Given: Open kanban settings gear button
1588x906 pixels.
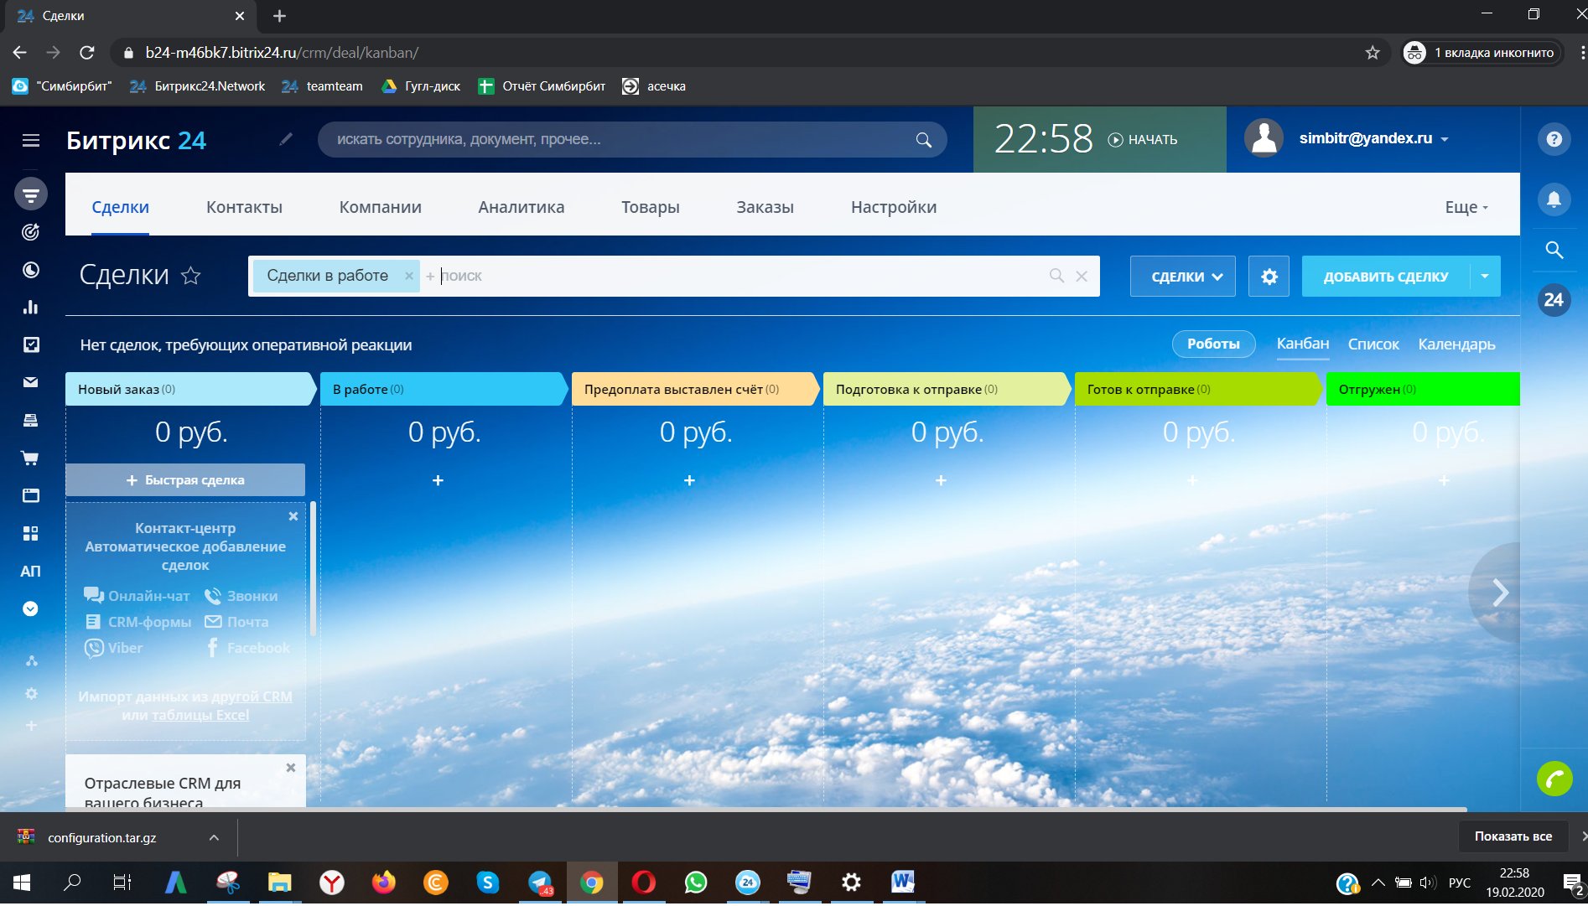Looking at the screenshot, I should pyautogui.click(x=1269, y=277).
